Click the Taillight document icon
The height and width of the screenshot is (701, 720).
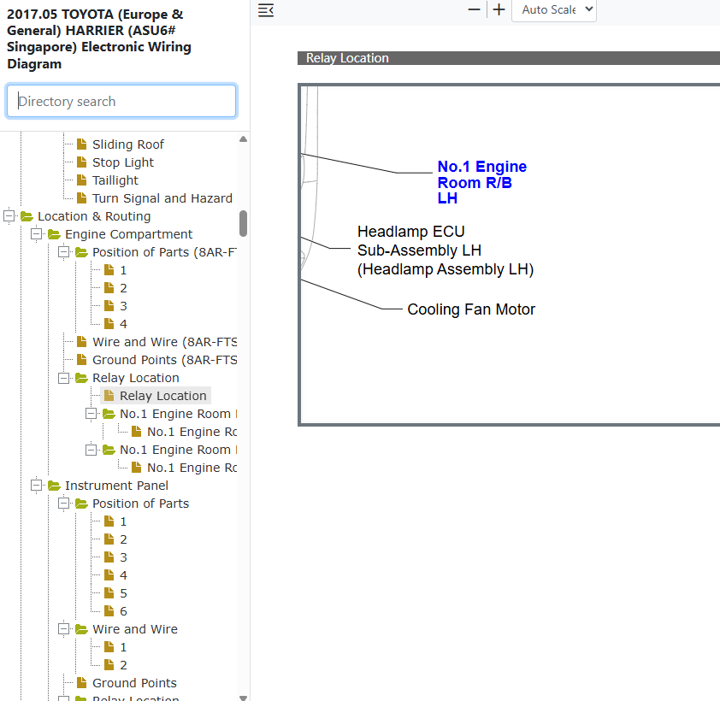(x=82, y=180)
